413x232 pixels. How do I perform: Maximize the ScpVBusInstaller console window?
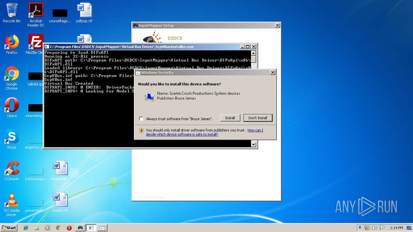tap(248, 47)
